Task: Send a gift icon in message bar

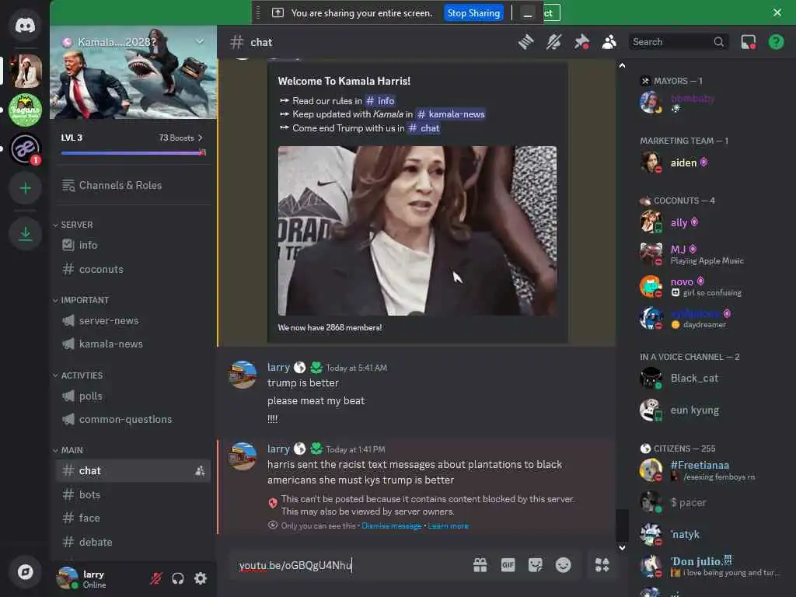Action: pyautogui.click(x=480, y=565)
